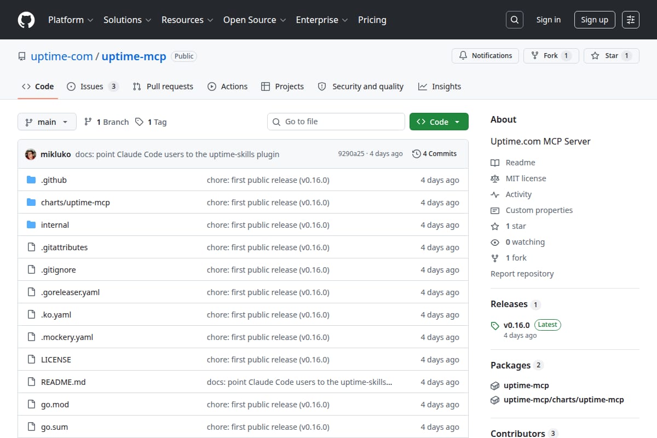Image resolution: width=657 pixels, height=438 pixels.
Task: Expand the Resources menu
Action: 187,20
